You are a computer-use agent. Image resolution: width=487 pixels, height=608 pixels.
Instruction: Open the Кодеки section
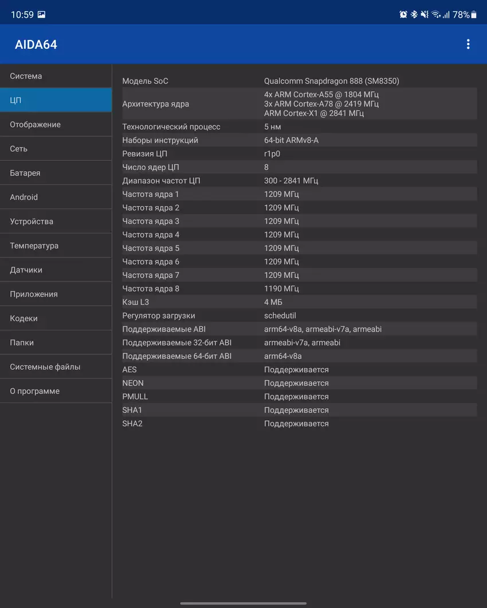coord(56,318)
